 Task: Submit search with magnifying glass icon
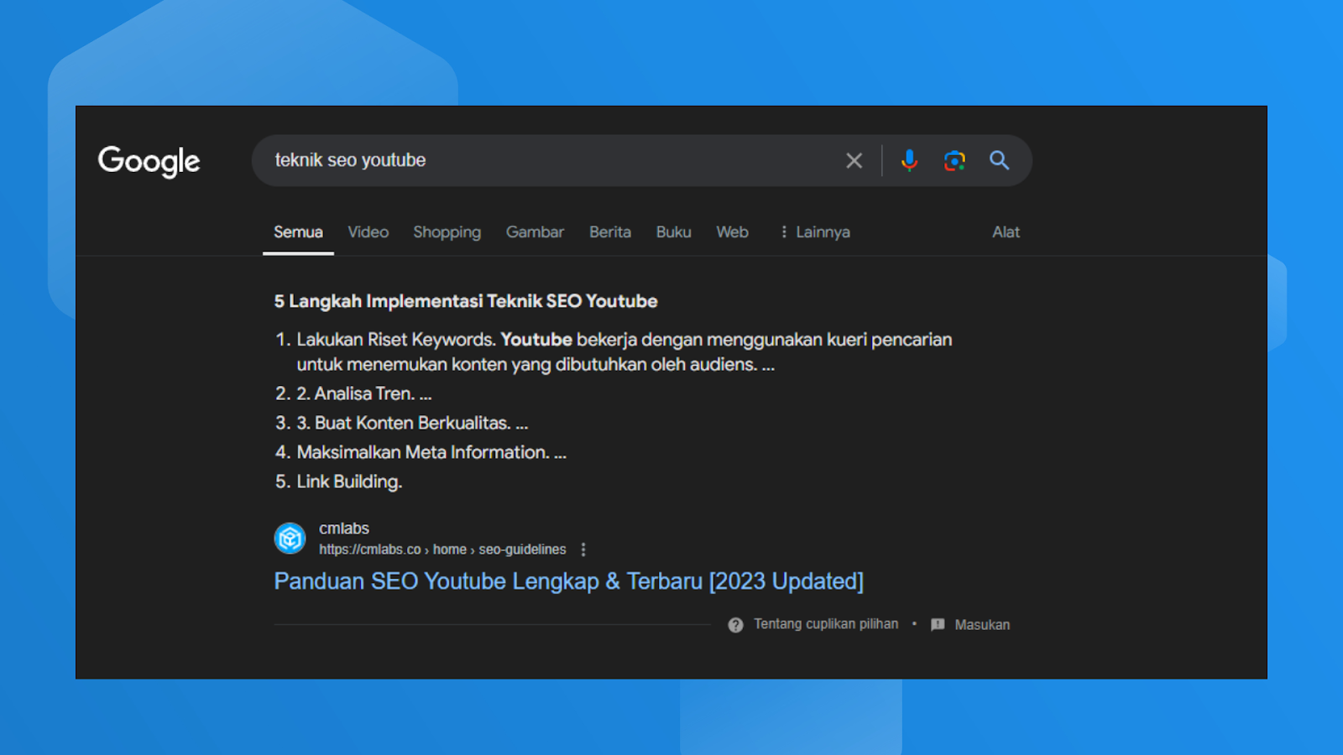999,160
